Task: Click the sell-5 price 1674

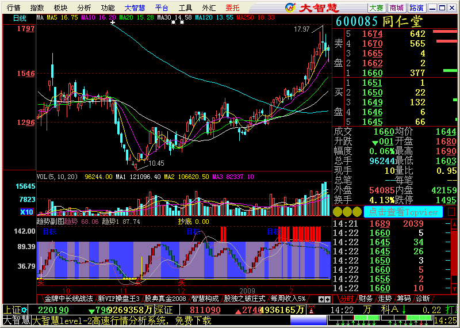Action: (x=372, y=34)
